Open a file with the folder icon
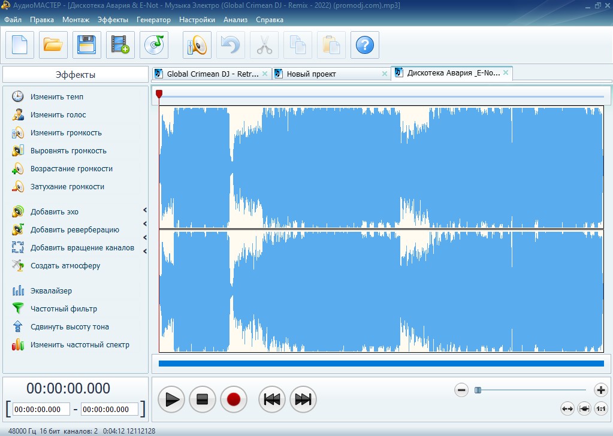The image size is (613, 436). pyautogui.click(x=53, y=45)
